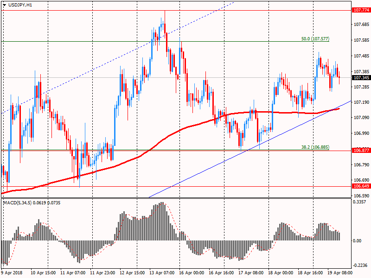Open the USDJPY,H1 chart menu arrow

point(5,5)
